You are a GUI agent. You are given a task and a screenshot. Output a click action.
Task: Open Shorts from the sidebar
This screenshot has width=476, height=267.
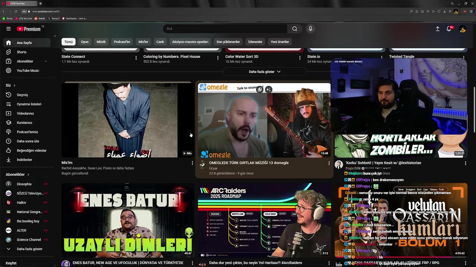pos(26,52)
